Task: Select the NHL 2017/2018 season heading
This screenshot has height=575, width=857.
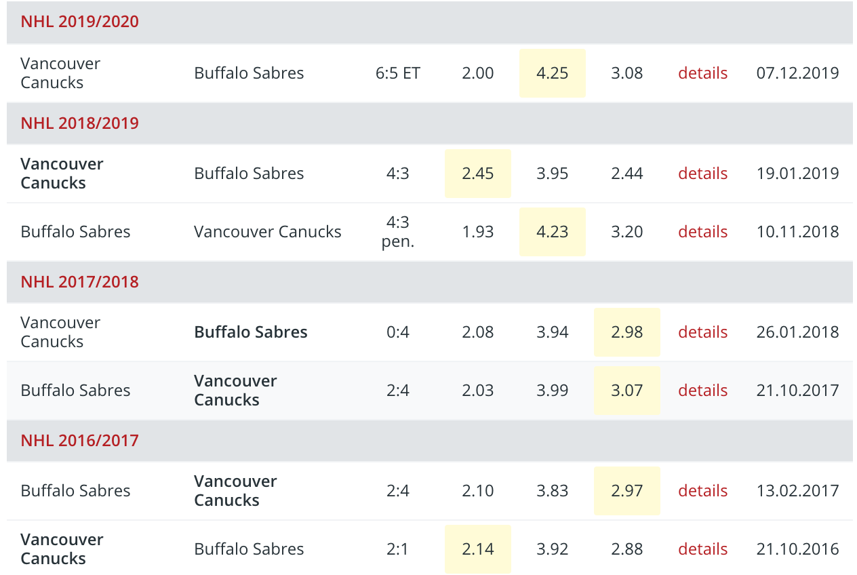Action: click(x=79, y=282)
